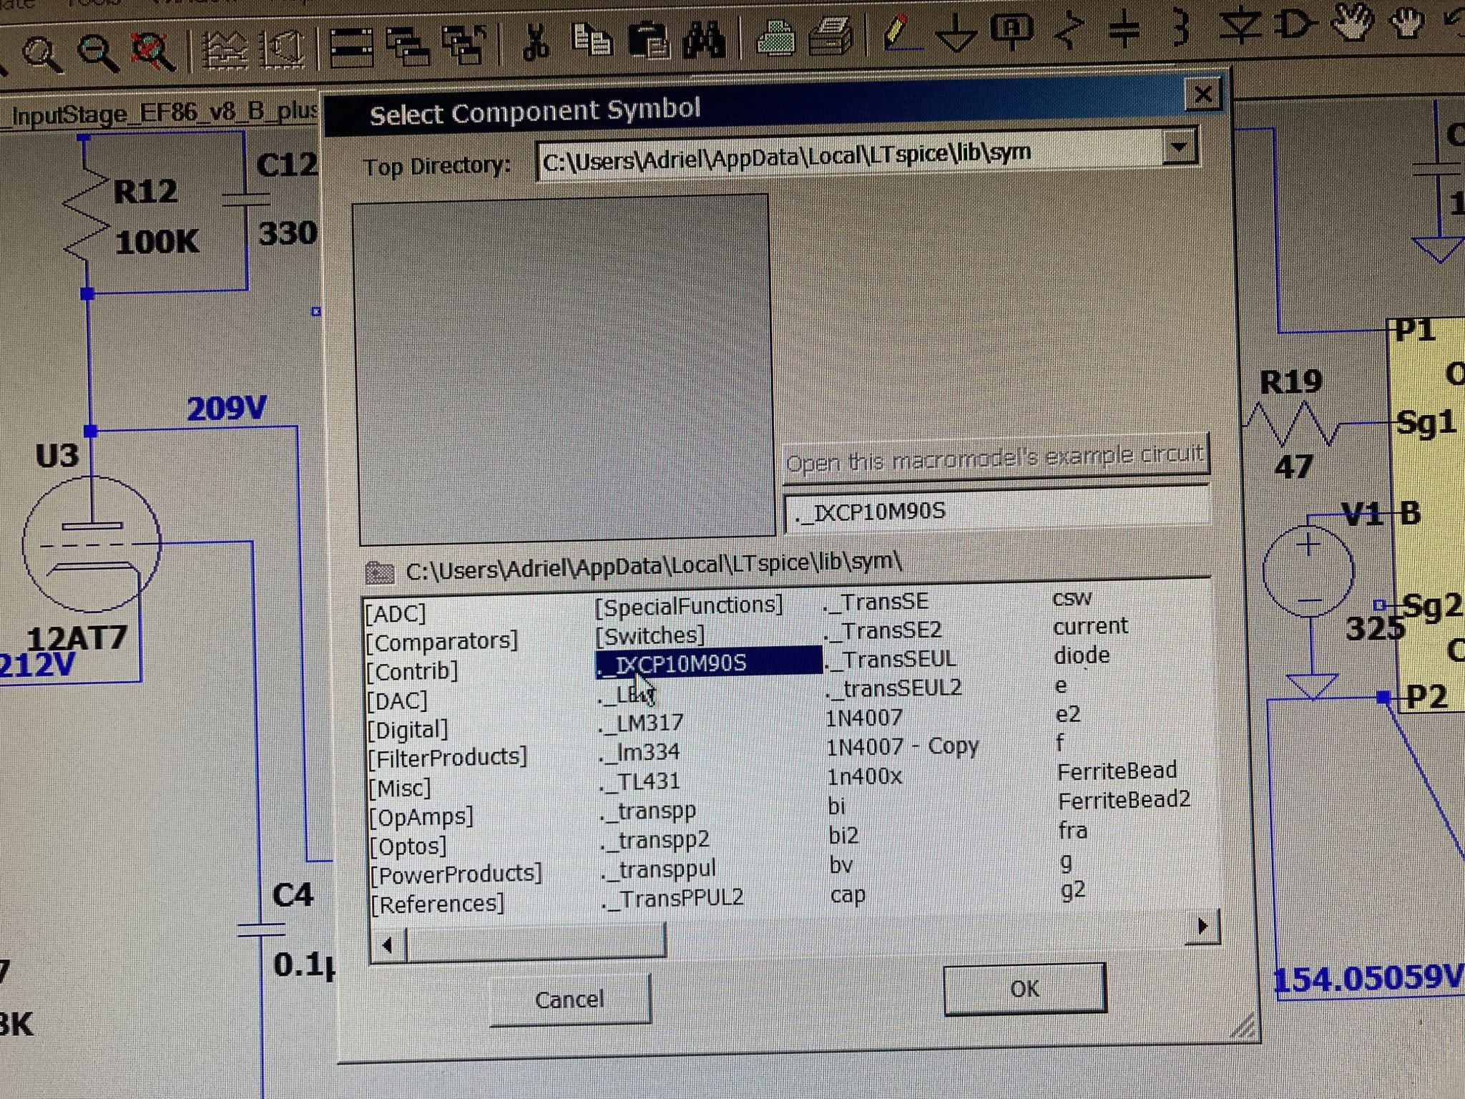Screen dimensions: 1465x1099
Task: Select the Zoom In magnifier tool
Action: point(41,54)
